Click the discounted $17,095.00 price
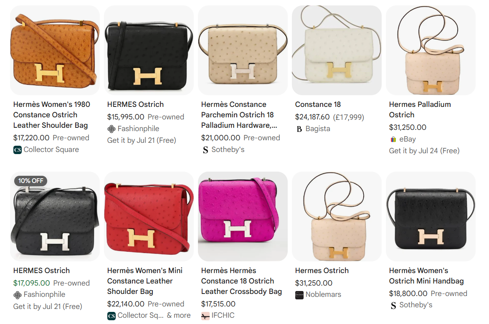This screenshot has height=324, width=489. tap(31, 283)
